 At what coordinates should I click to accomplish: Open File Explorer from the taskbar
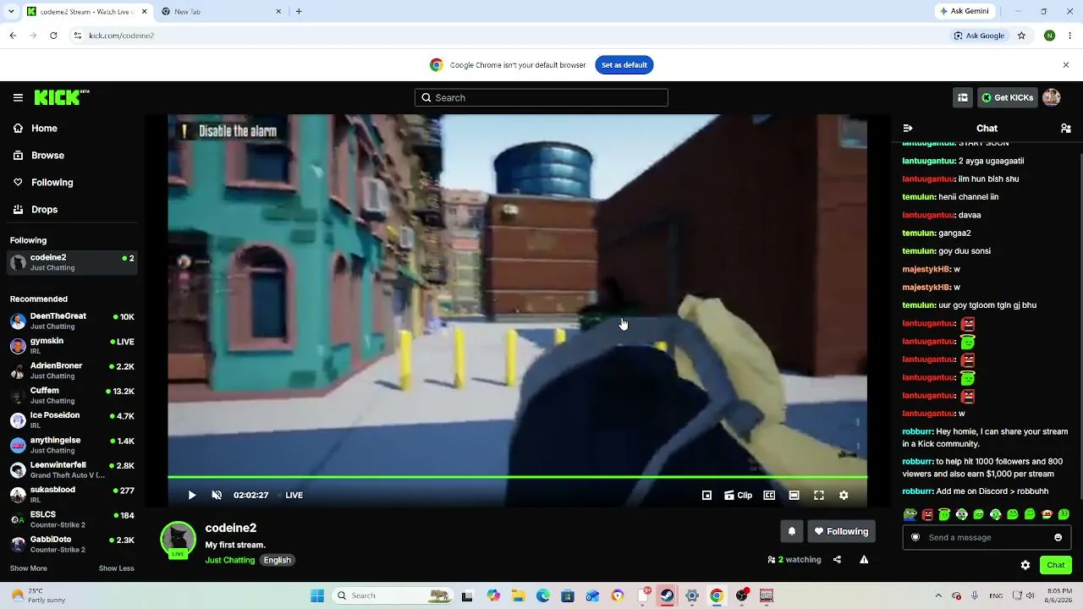518,596
